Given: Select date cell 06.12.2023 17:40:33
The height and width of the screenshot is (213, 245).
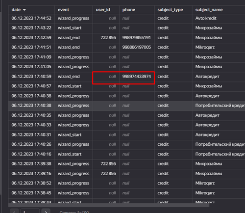Looking at the screenshot, I should point(31,125).
